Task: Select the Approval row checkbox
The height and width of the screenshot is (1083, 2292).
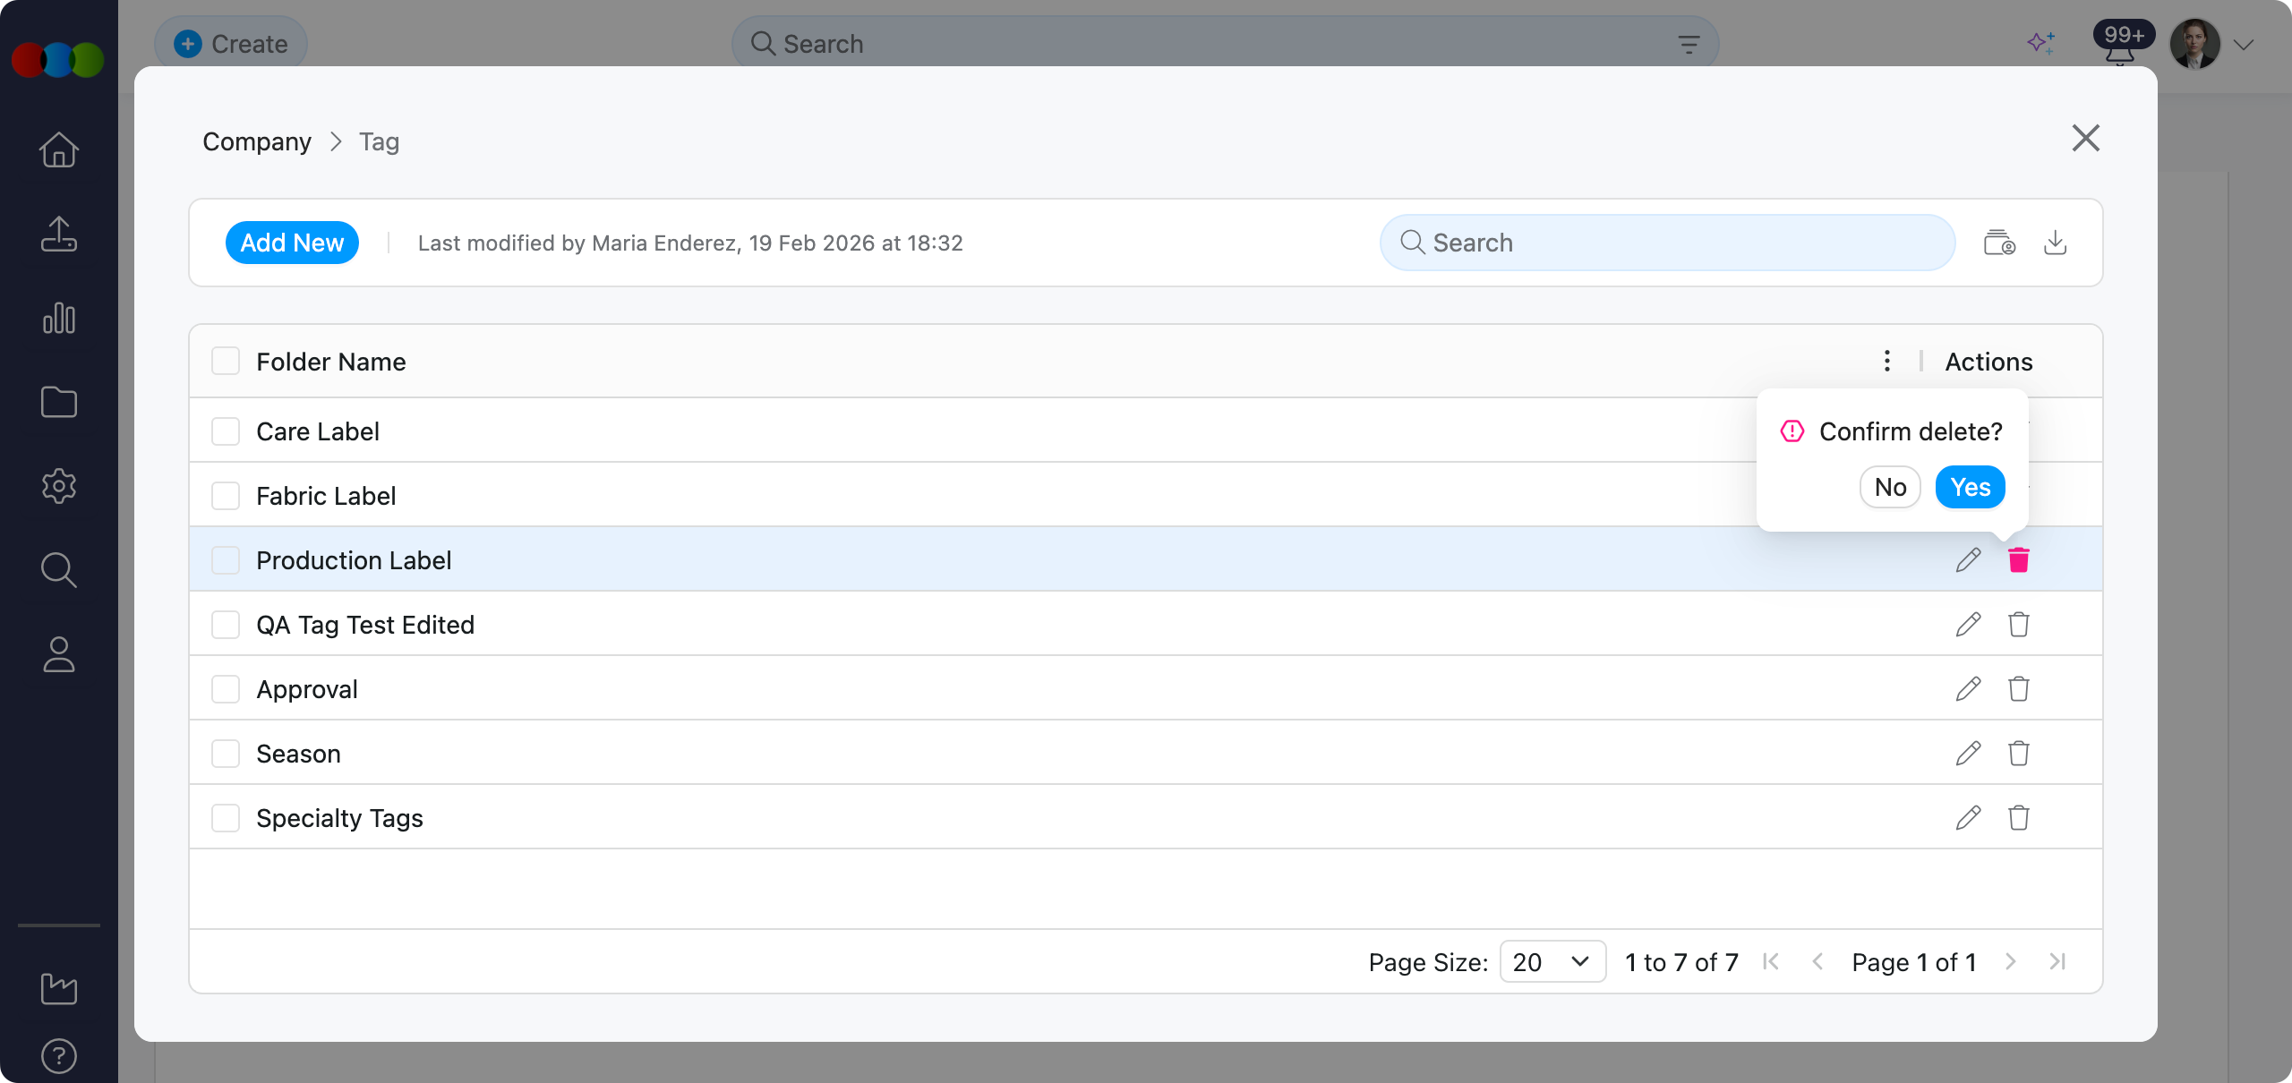Action: tap(226, 689)
